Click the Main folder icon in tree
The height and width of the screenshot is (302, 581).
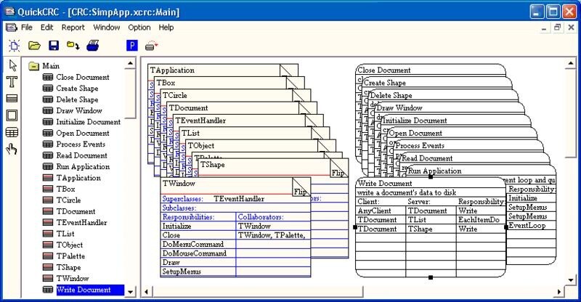click(x=33, y=66)
